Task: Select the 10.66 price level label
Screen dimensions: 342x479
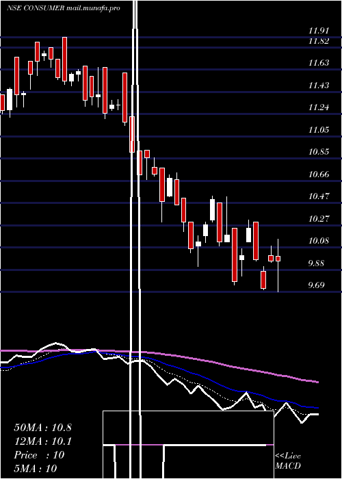Action: pos(319,174)
